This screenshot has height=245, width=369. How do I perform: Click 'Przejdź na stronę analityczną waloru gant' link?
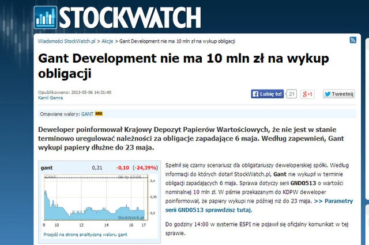(85, 235)
